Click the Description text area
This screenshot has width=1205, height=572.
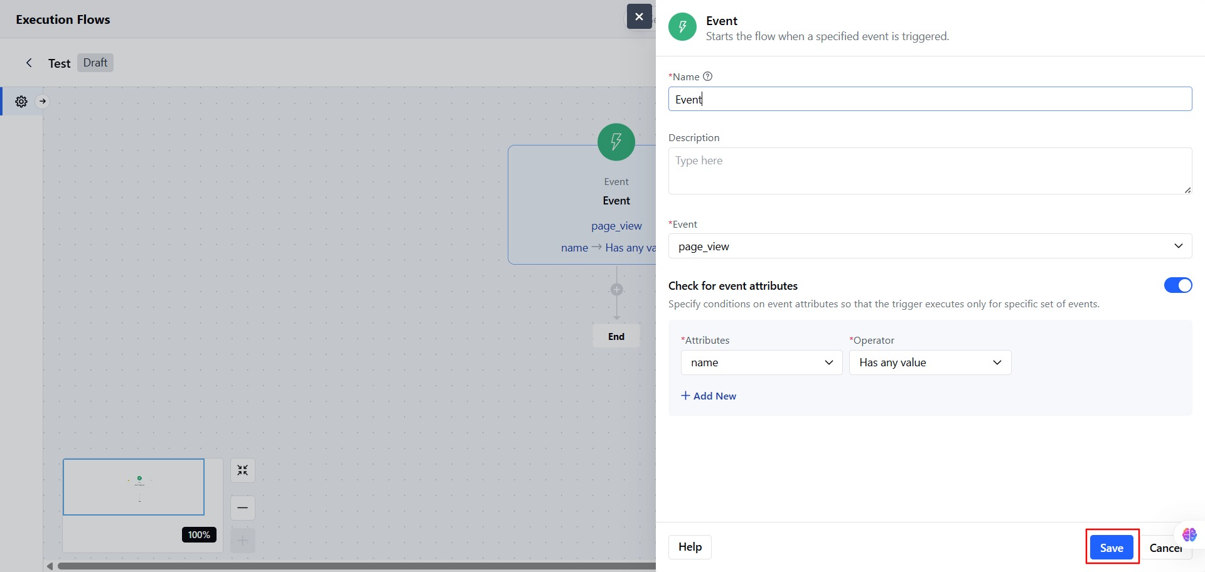(930, 171)
